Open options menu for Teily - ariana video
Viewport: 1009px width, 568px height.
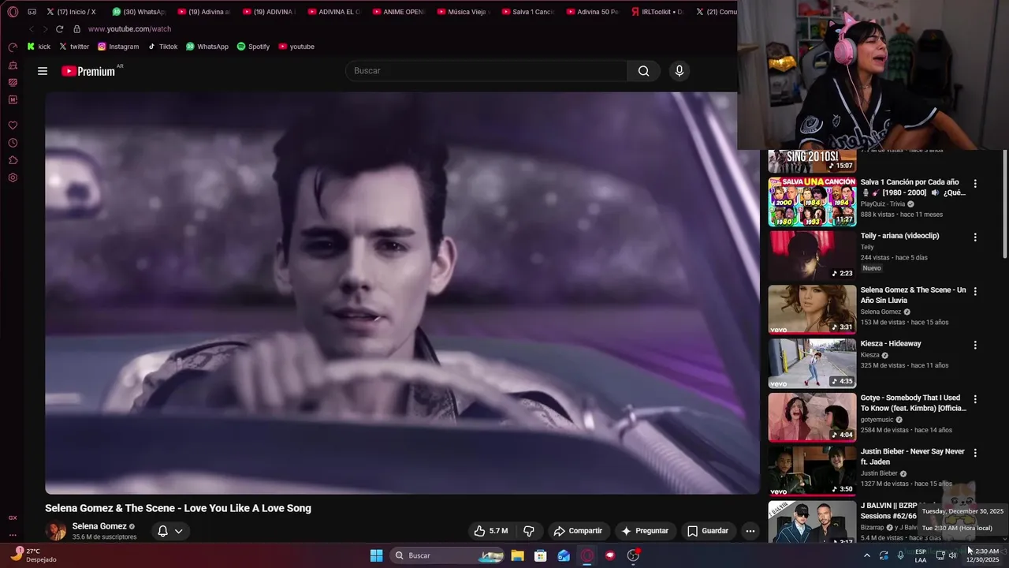pyautogui.click(x=975, y=237)
